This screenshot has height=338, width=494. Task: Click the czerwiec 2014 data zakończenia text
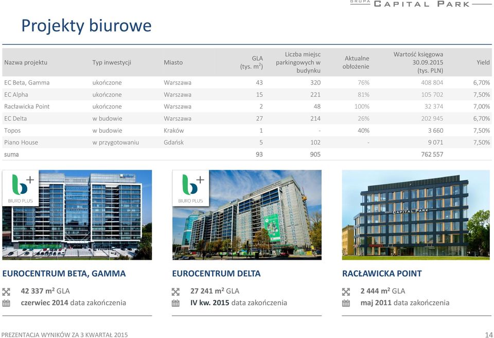(74, 303)
